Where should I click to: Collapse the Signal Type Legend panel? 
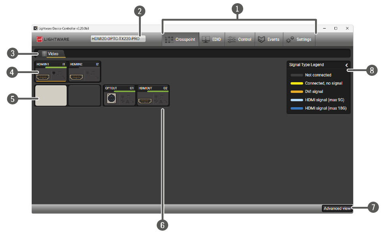pyautogui.click(x=346, y=65)
